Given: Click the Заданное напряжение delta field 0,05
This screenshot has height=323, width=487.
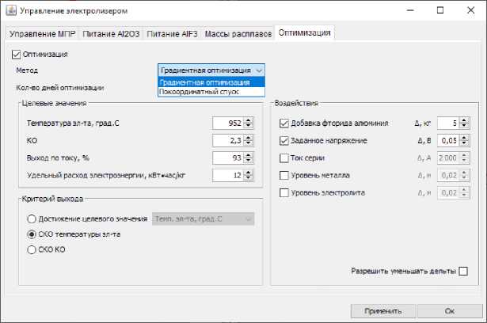Looking at the screenshot, I should 448,141.
